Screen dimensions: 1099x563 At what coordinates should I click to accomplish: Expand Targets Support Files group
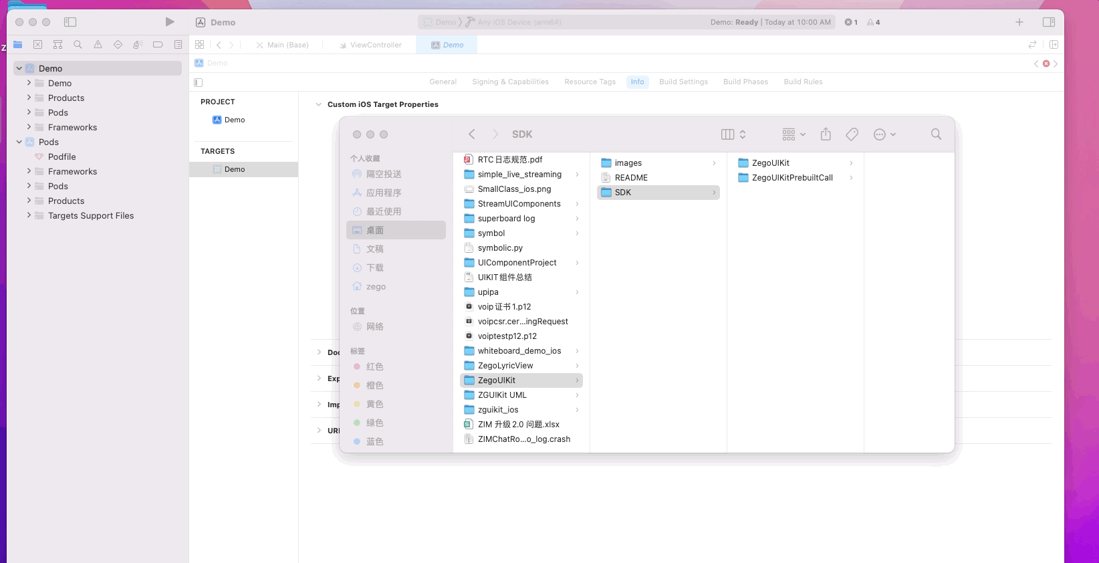coord(29,215)
